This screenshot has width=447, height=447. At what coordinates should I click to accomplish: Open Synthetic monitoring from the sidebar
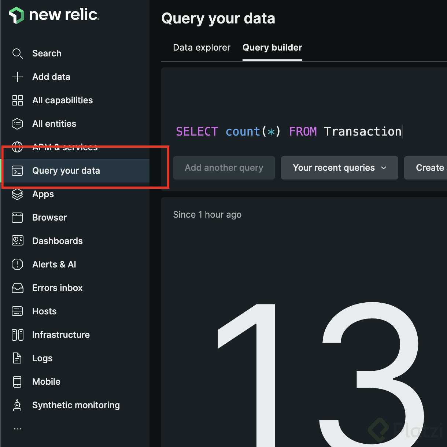coord(76,405)
